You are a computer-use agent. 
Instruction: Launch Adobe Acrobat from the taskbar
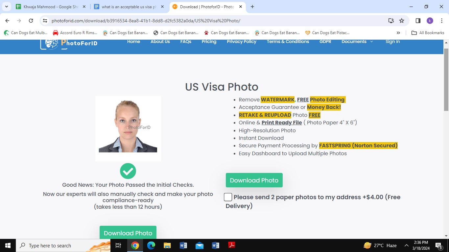[232, 245]
